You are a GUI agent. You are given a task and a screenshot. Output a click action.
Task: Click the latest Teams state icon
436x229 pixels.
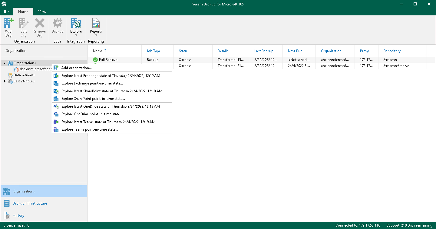tap(56, 122)
